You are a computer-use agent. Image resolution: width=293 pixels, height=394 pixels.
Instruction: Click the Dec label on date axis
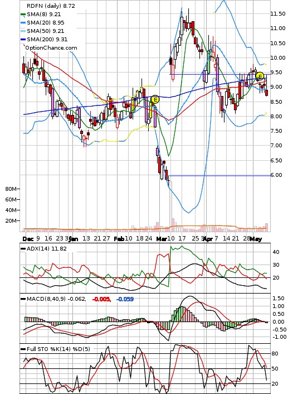28,239
